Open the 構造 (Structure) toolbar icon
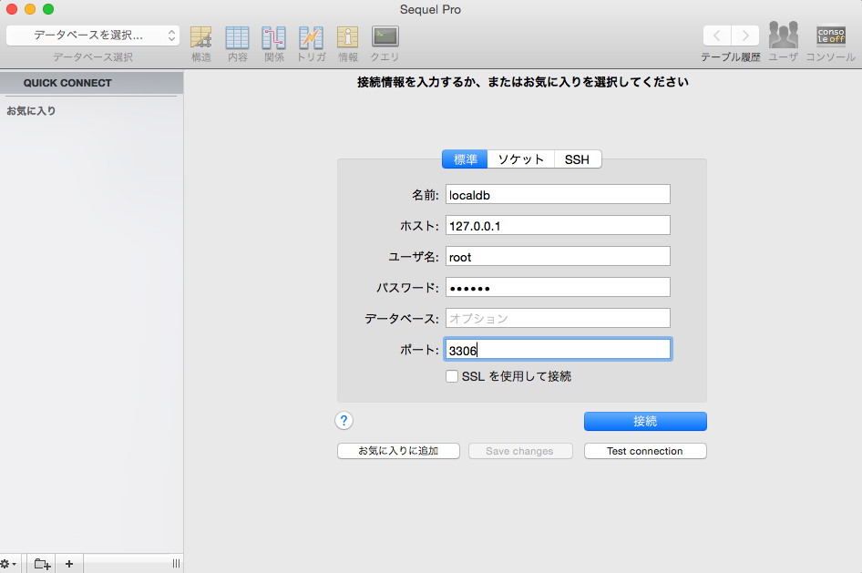The width and height of the screenshot is (862, 573). click(200, 37)
